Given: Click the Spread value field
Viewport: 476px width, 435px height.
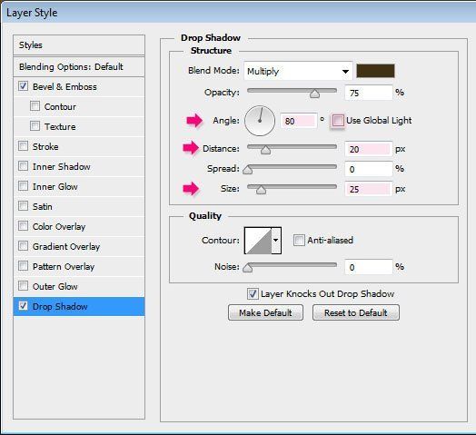Looking at the screenshot, I should click(369, 169).
